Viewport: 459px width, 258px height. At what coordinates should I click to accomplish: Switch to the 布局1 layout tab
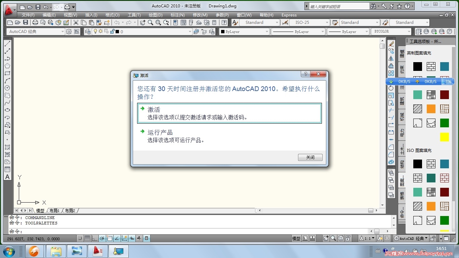coord(54,211)
